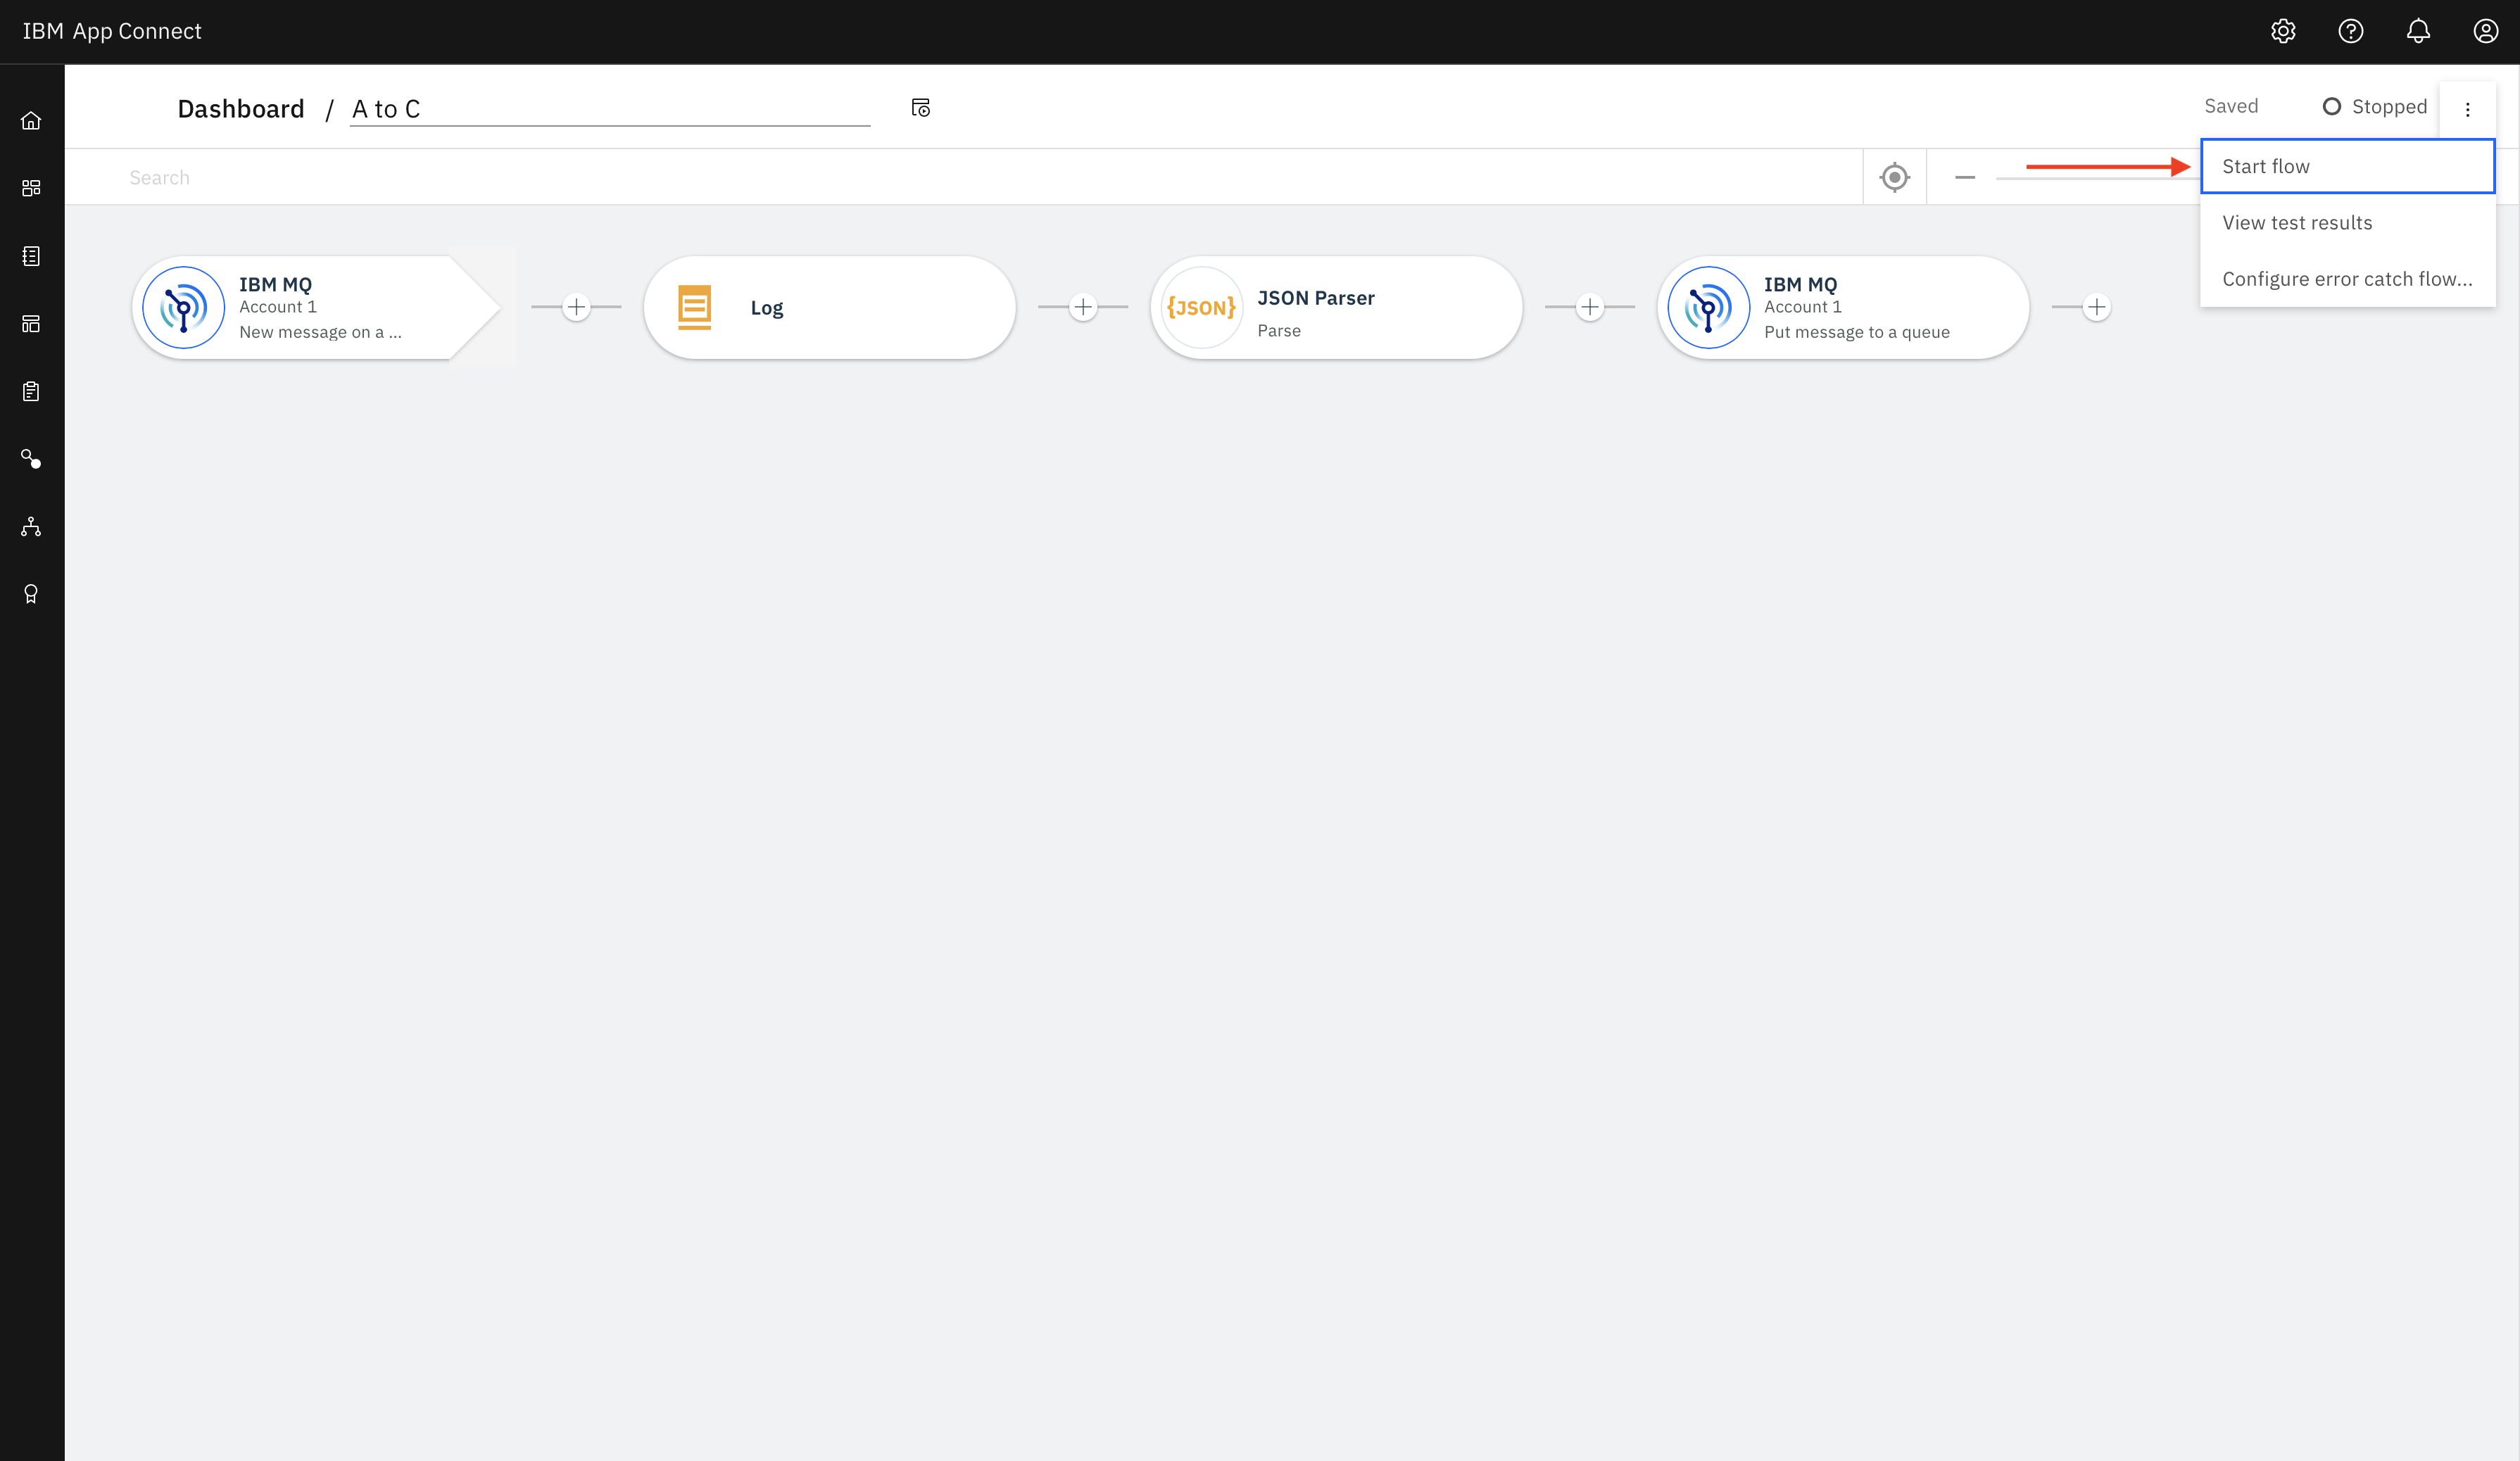The width and height of the screenshot is (2520, 1461).
Task: Click Configure error catch flow option
Action: click(x=2346, y=279)
